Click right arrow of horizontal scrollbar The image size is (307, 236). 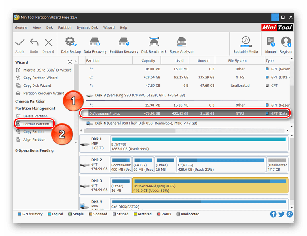(287, 131)
